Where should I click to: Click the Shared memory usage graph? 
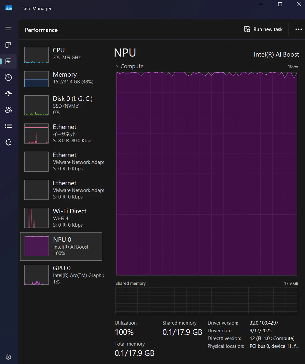pos(207,301)
